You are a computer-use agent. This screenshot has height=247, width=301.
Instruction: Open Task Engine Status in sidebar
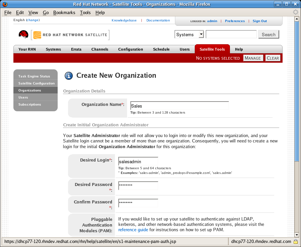[x=36, y=76]
